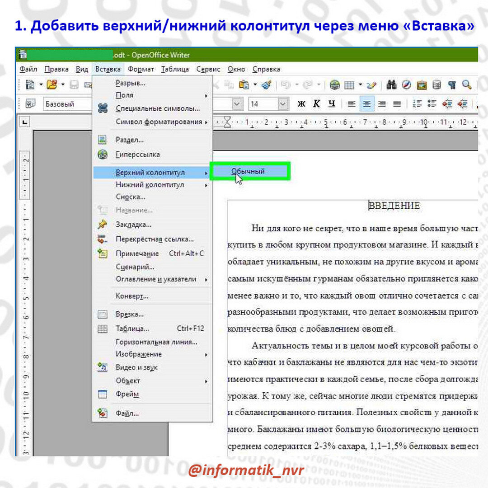This screenshot has height=488, width=488.
Task: Turn on bulleted list icon
Action: point(432,103)
